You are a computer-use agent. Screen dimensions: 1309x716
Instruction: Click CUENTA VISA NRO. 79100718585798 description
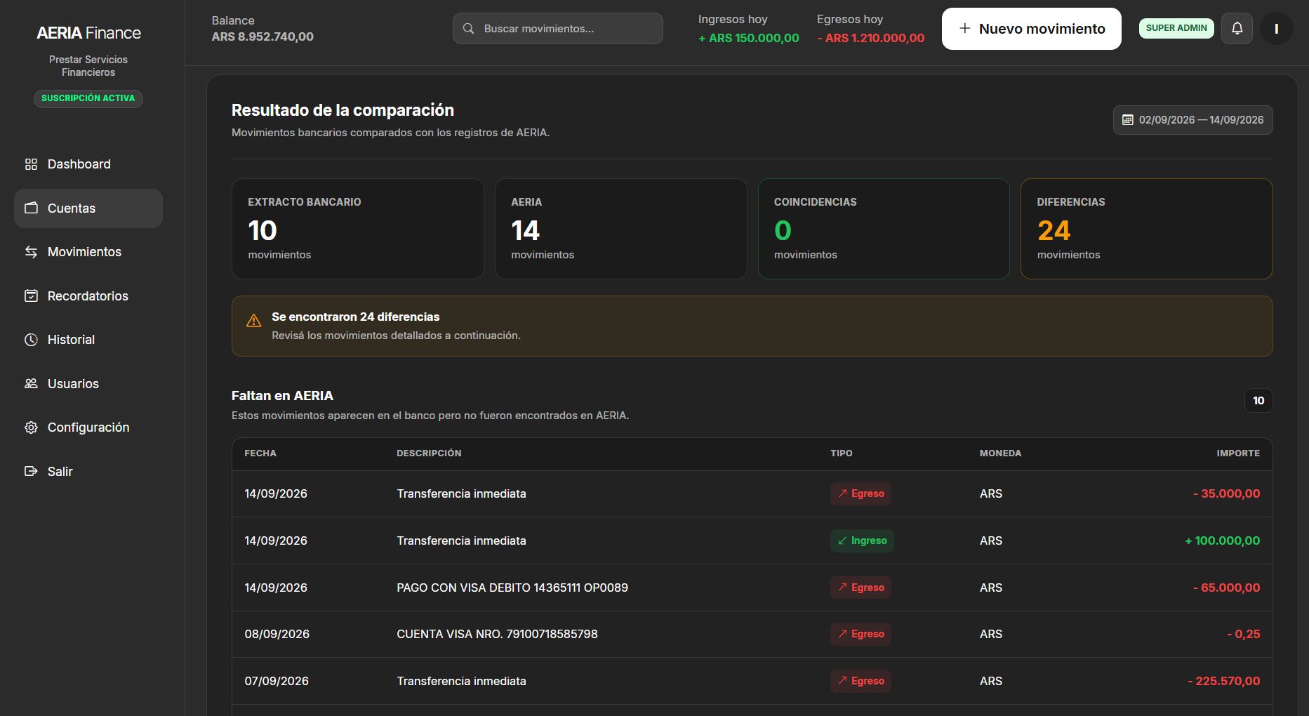[x=497, y=634]
